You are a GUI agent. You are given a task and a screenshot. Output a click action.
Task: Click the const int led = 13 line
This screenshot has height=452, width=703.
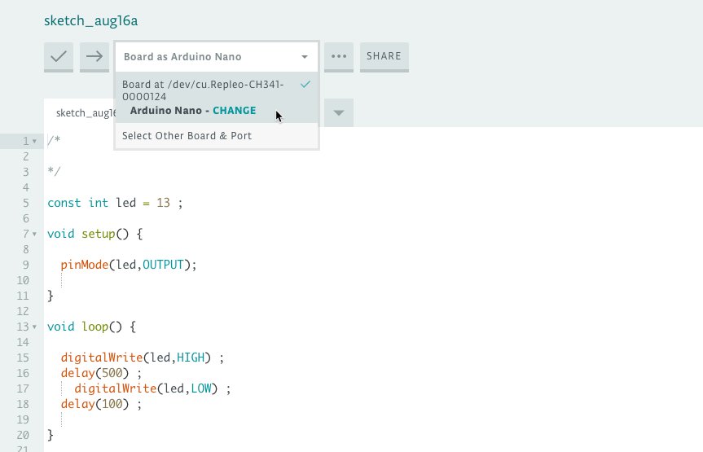[x=115, y=203]
